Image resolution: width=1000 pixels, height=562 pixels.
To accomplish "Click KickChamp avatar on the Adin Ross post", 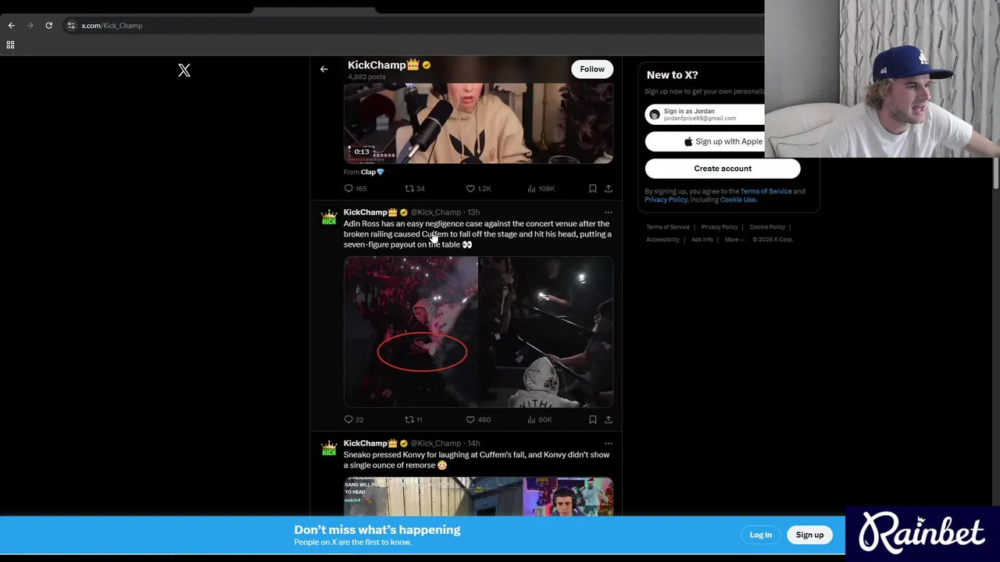I will (x=329, y=218).
